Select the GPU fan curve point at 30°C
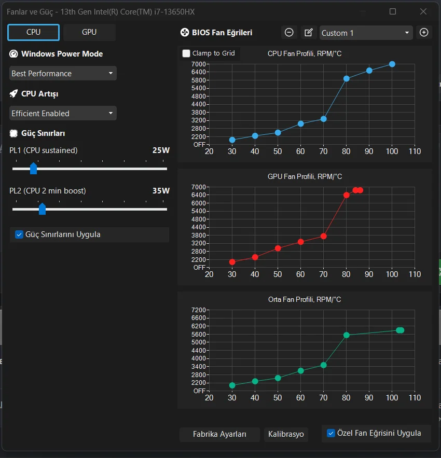This screenshot has height=458, width=441. coord(232,262)
